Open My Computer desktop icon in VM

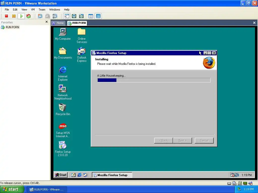click(63, 34)
